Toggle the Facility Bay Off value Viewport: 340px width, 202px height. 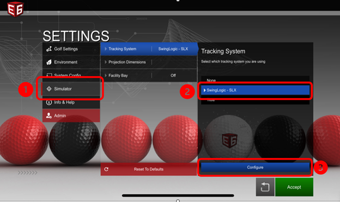(173, 76)
